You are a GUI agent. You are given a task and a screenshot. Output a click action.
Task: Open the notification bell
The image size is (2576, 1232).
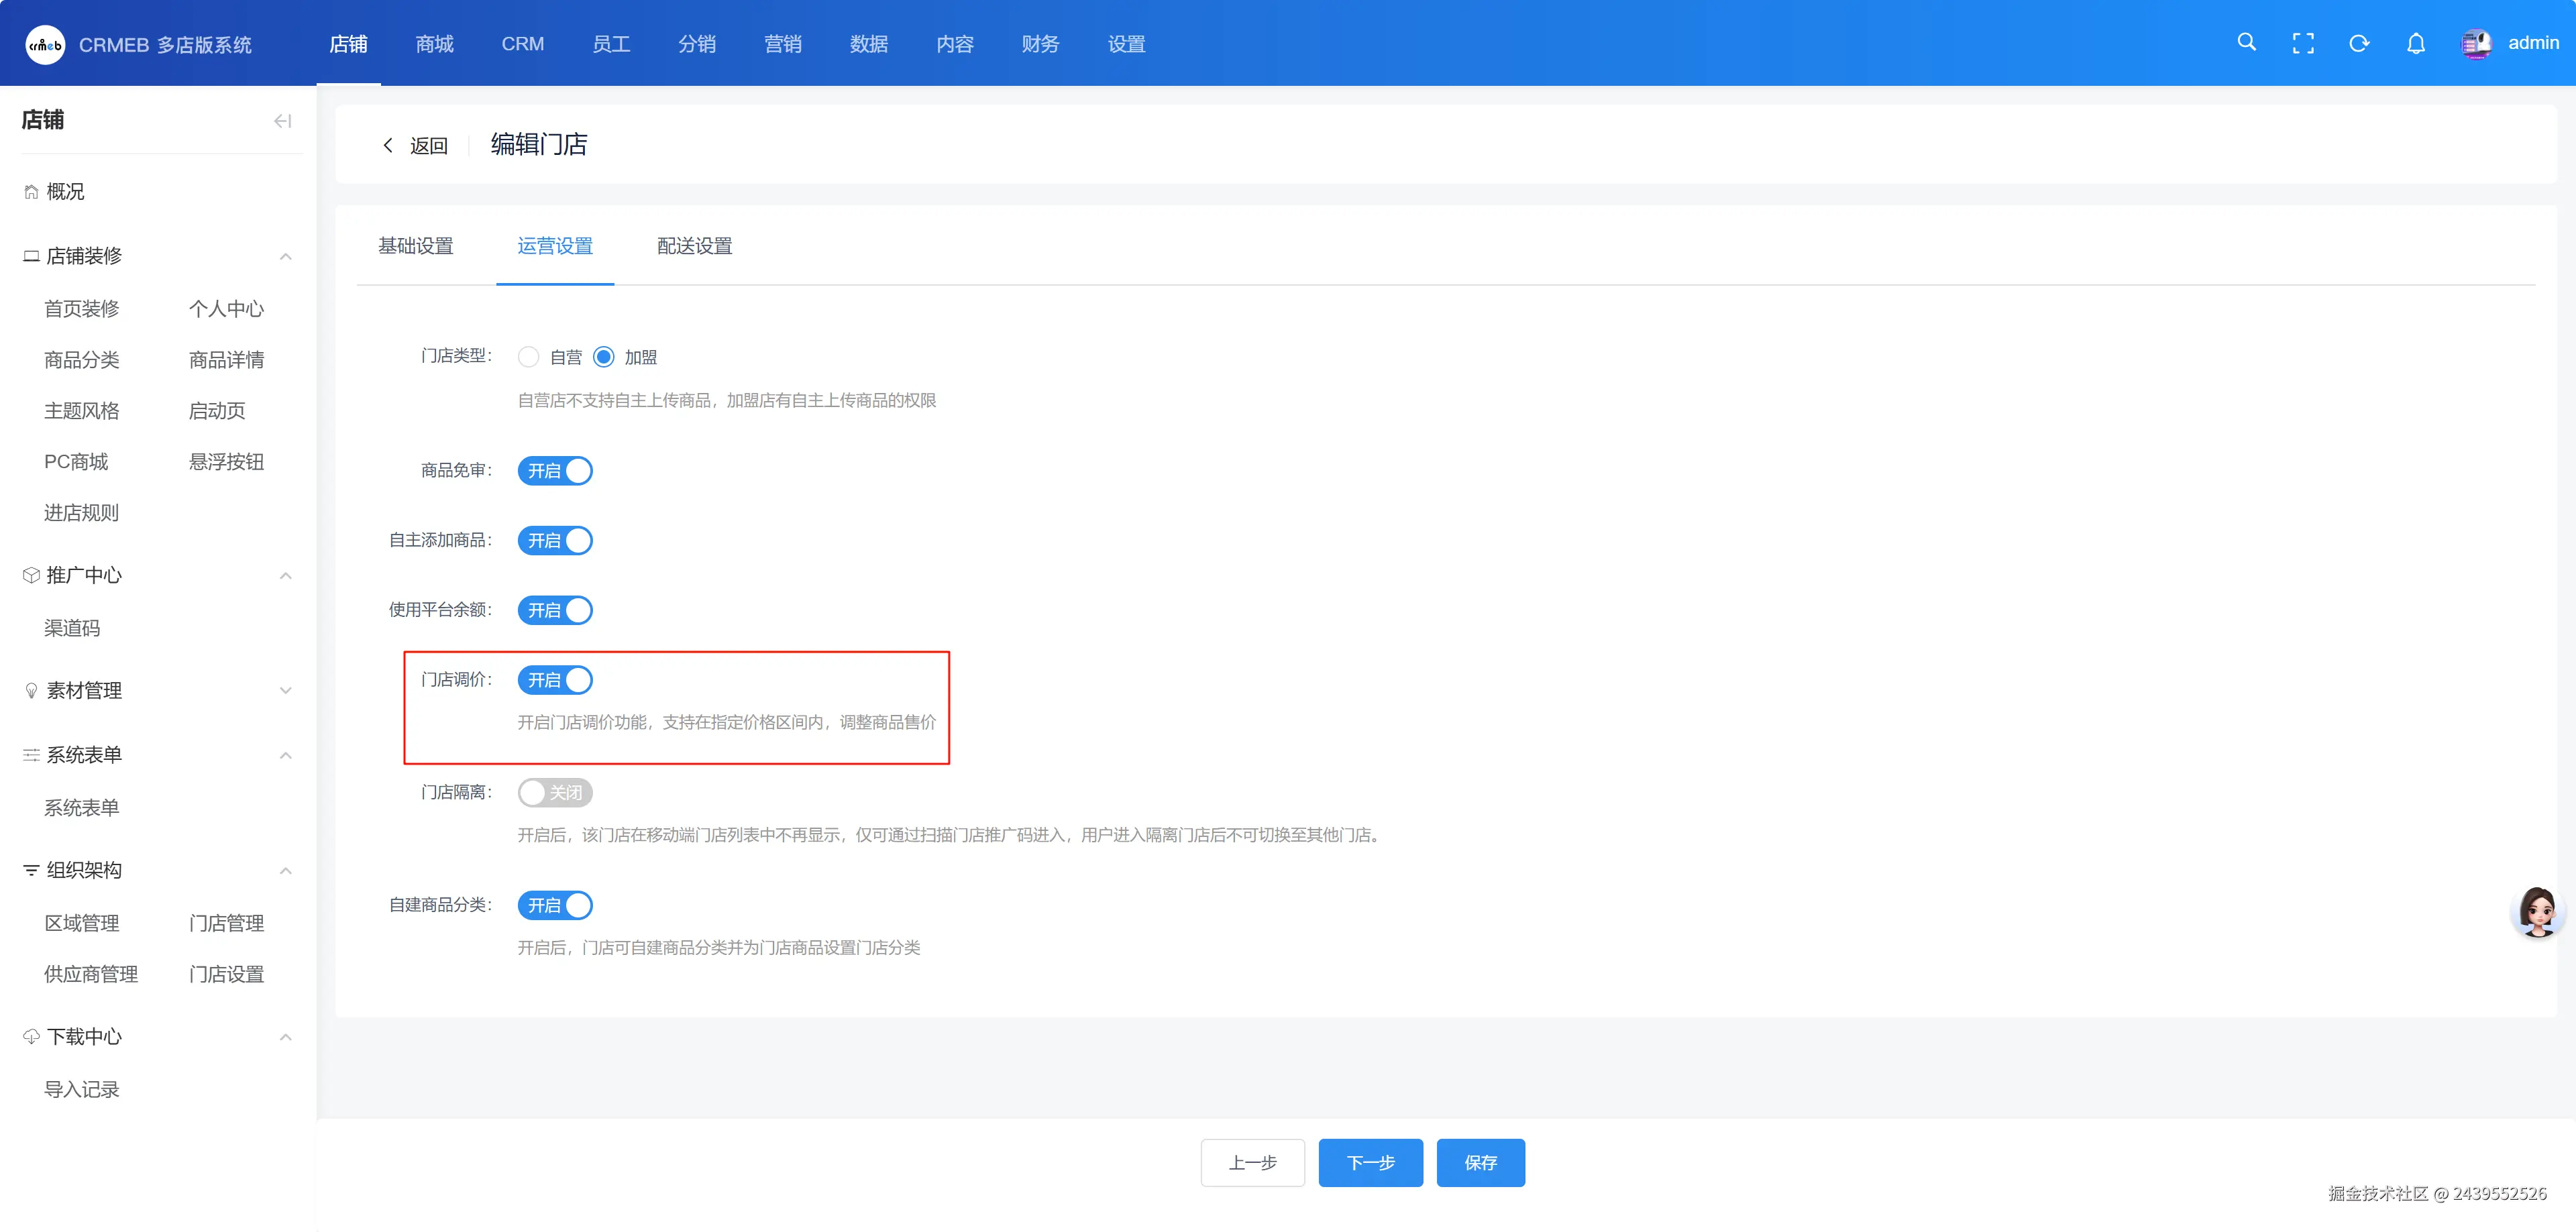pos(2416,43)
